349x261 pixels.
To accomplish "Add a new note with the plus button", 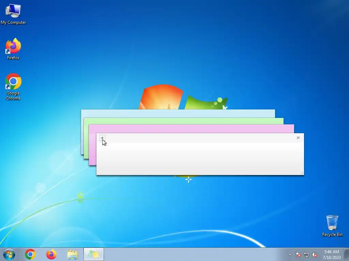I will (102, 138).
